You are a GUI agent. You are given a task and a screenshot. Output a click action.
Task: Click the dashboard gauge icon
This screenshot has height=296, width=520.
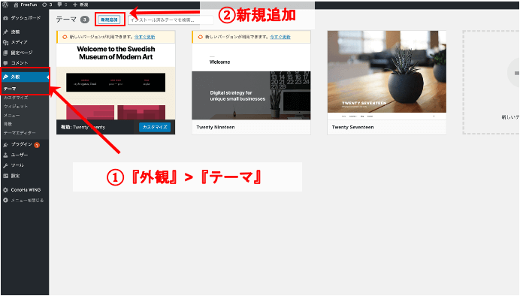(5, 18)
